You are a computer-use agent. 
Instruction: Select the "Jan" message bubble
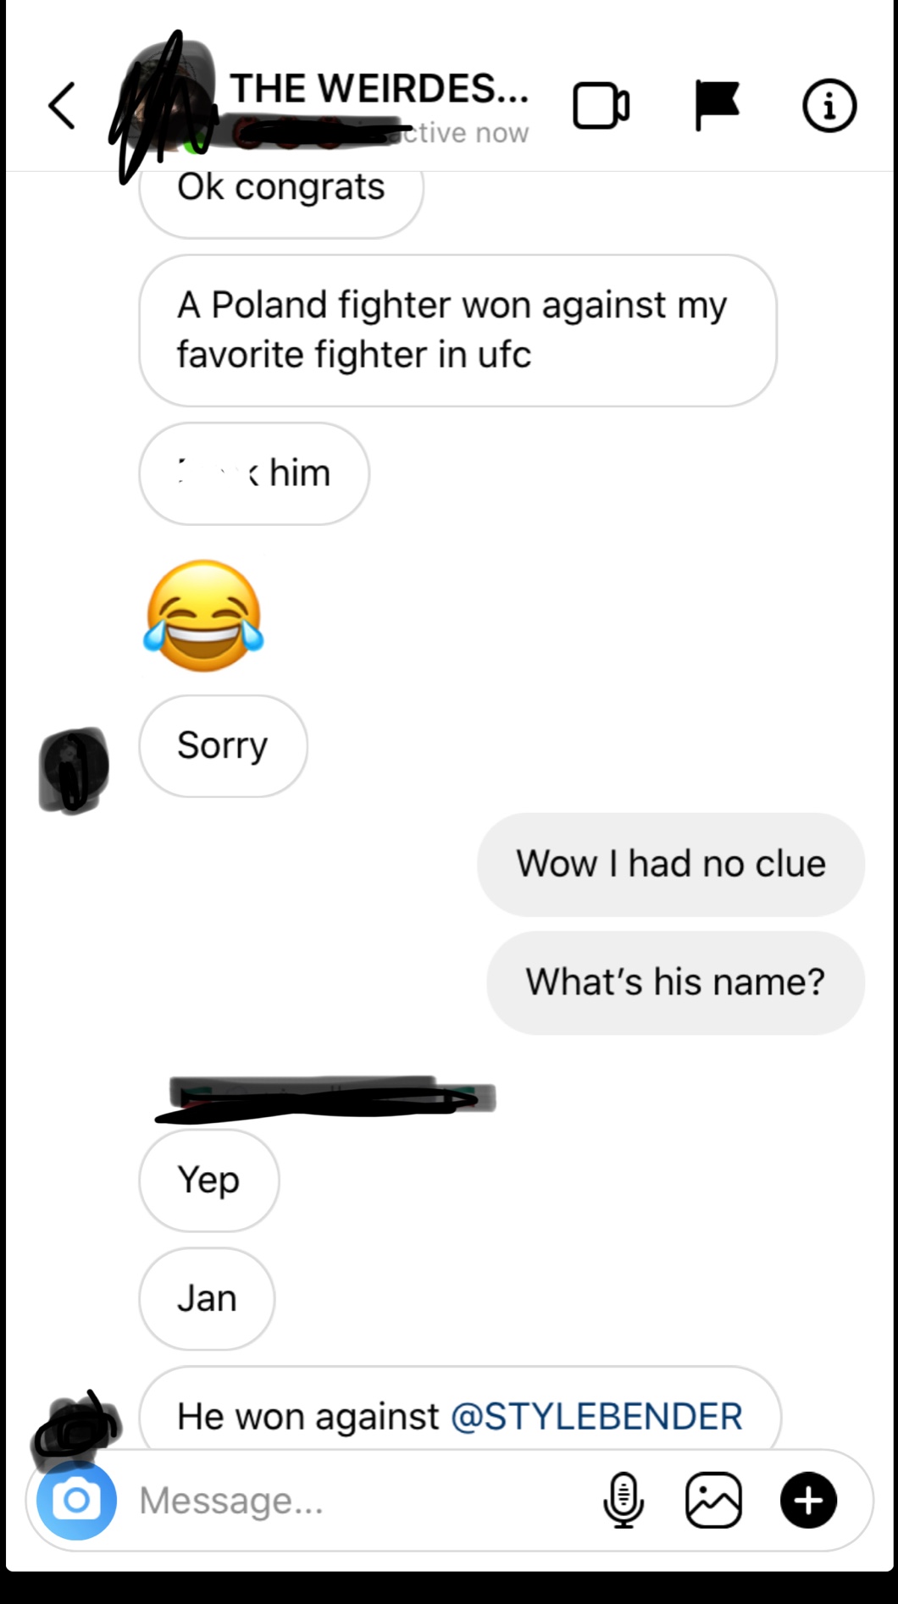pyautogui.click(x=207, y=1298)
